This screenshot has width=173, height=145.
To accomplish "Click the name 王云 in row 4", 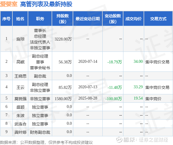I will [x=20, y=87].
